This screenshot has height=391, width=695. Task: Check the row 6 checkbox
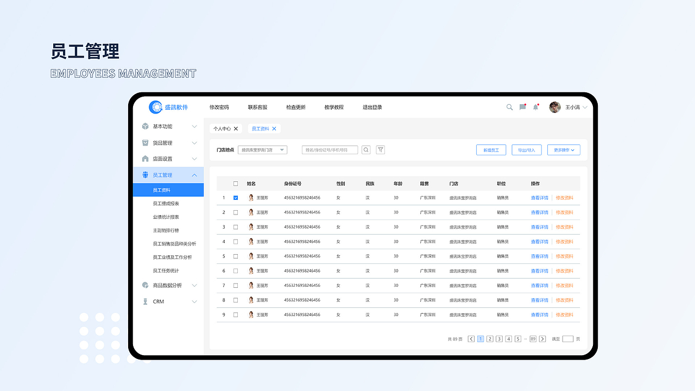coord(236,271)
